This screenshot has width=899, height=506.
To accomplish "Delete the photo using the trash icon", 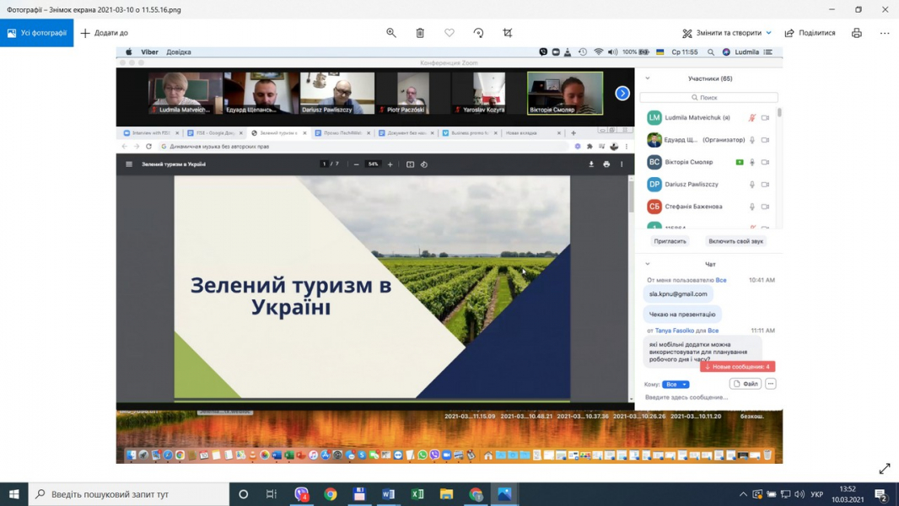I will point(420,33).
